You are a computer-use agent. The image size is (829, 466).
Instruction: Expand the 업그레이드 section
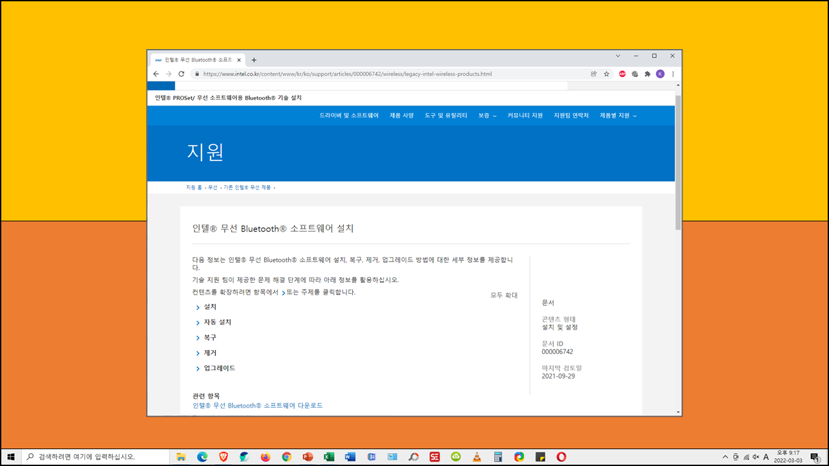216,368
